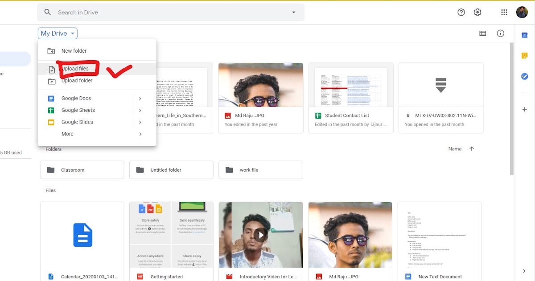Switch to list view layout

click(482, 33)
